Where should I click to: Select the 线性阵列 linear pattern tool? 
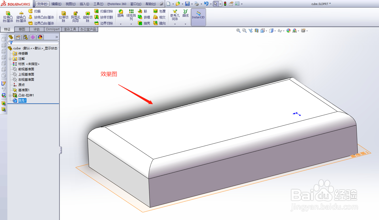click(131, 15)
